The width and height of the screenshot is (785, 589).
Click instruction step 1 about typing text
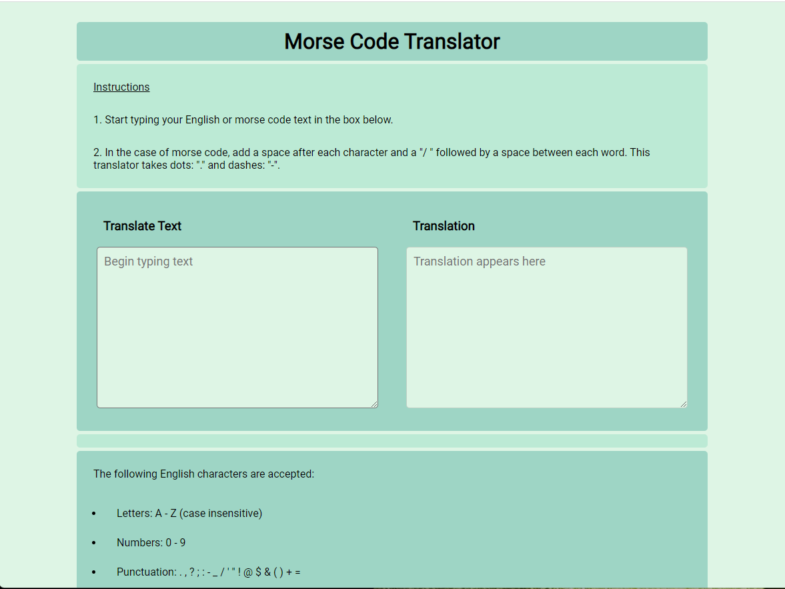pyautogui.click(x=243, y=120)
